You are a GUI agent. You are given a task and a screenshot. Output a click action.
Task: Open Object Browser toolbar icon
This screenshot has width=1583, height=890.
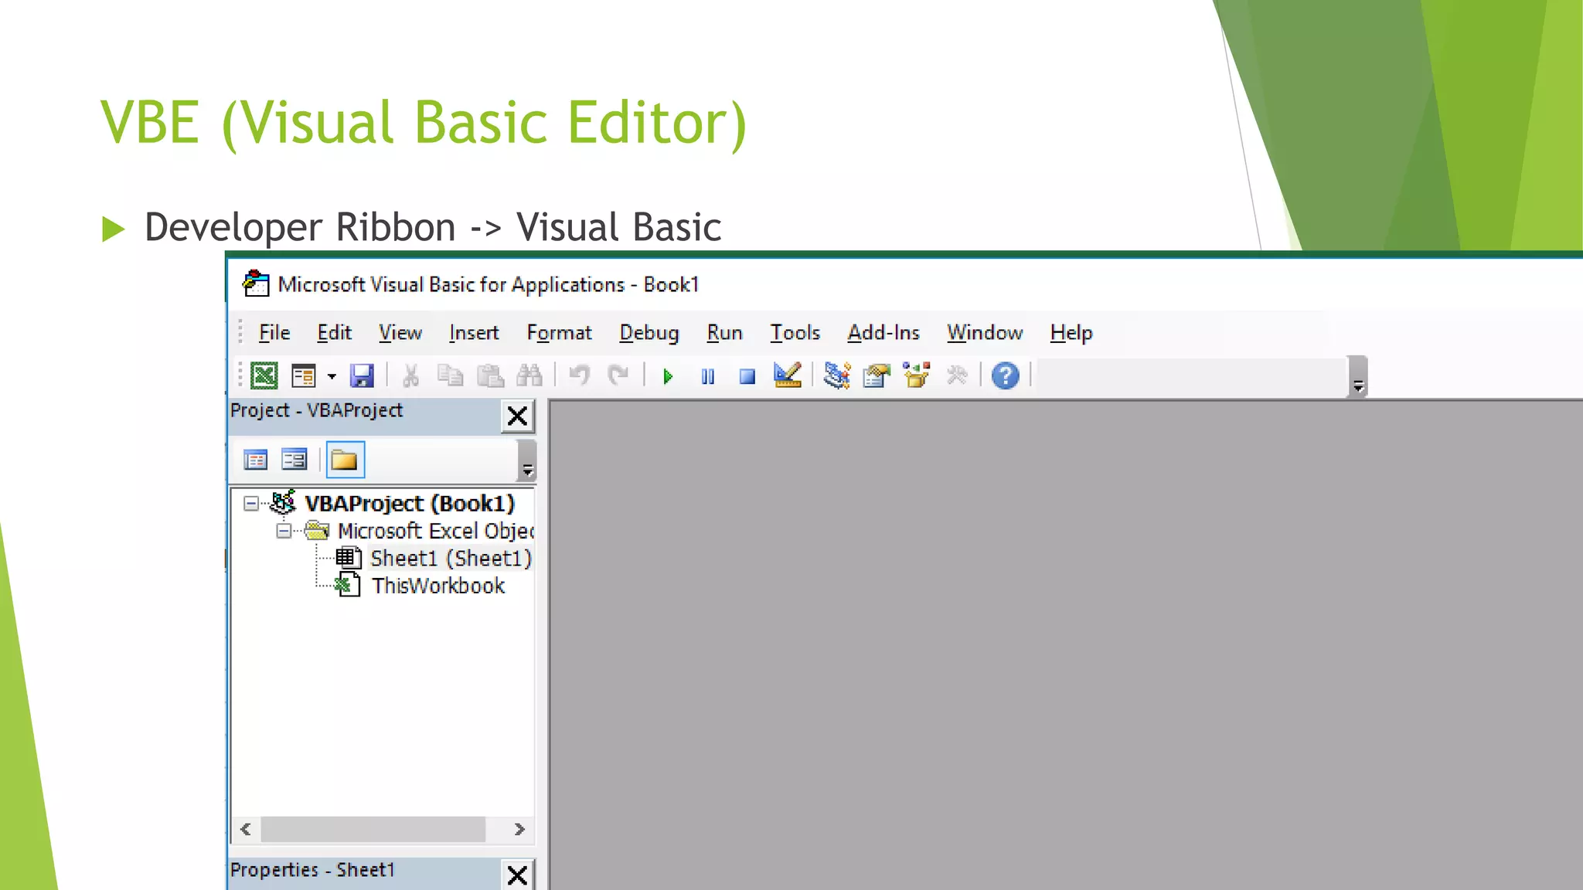[917, 376]
